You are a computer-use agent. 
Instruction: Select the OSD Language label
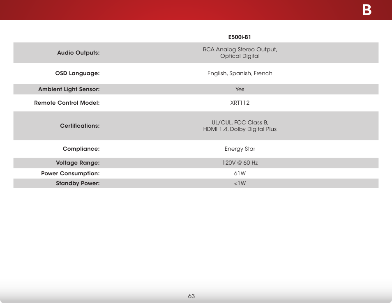78,73
